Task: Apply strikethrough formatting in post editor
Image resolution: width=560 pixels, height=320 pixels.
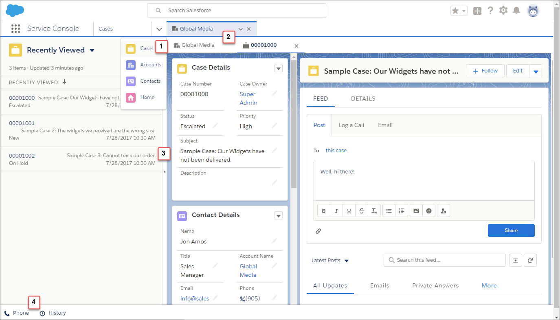Action: point(362,211)
